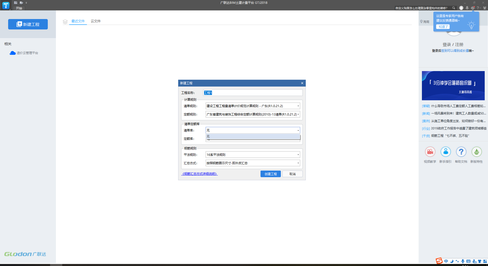Open the 签到可以得到成长值 link
This screenshot has height=266, width=488.
[x=455, y=51]
